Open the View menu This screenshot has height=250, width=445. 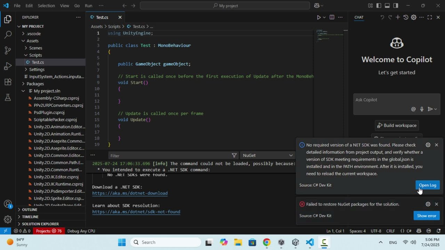pos(65,6)
